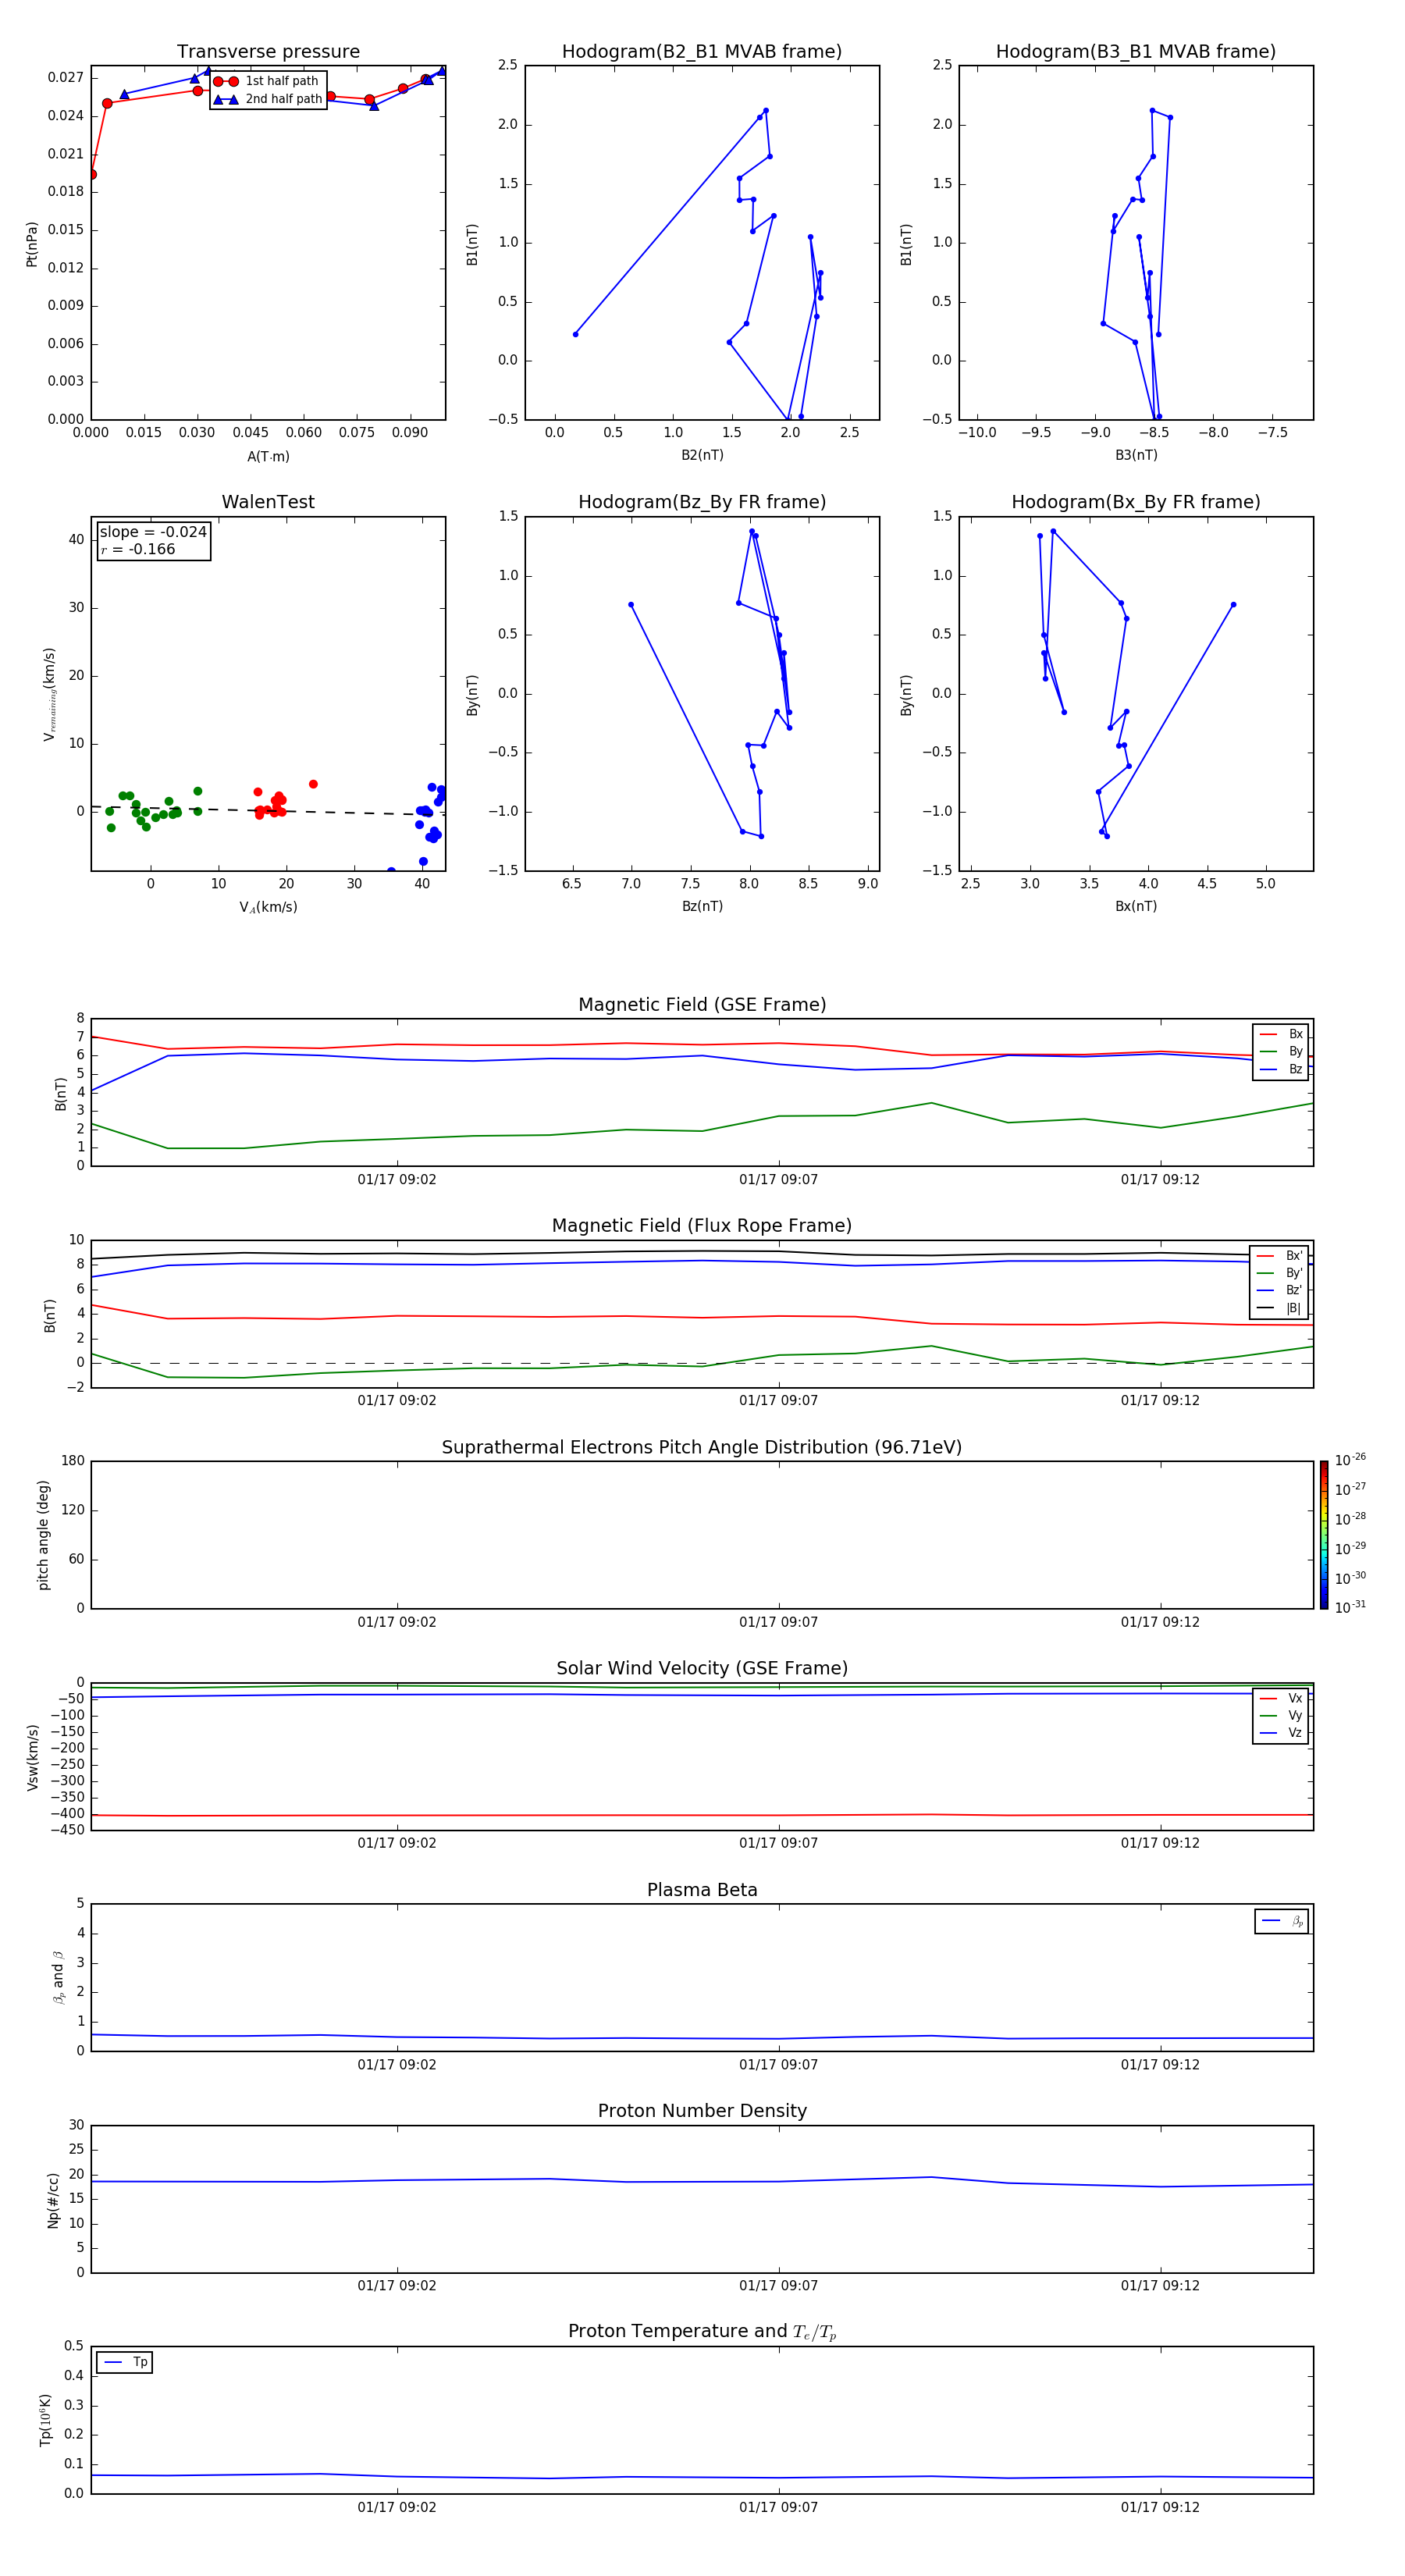Click the 'Hodogram(B3_B1 MVAB frame)' title
Viewport: 1405px width, 2576px height.
(1136, 52)
